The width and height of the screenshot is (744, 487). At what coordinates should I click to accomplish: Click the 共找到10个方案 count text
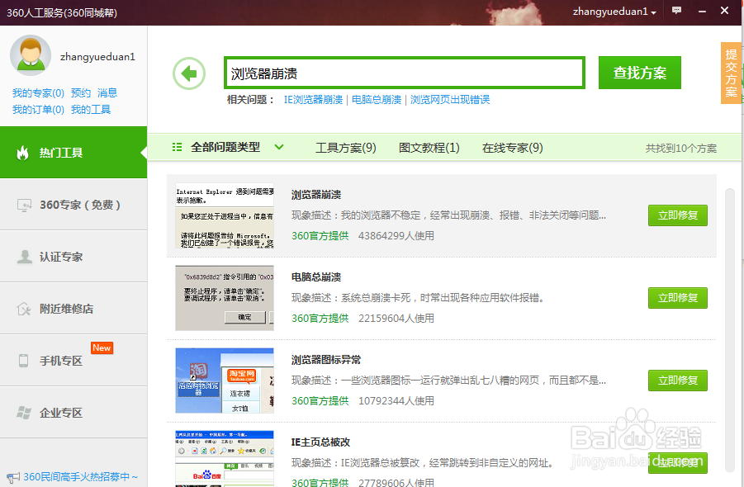681,149
